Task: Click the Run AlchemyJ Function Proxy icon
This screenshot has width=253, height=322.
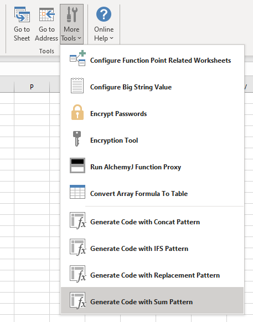Action: click(x=78, y=165)
